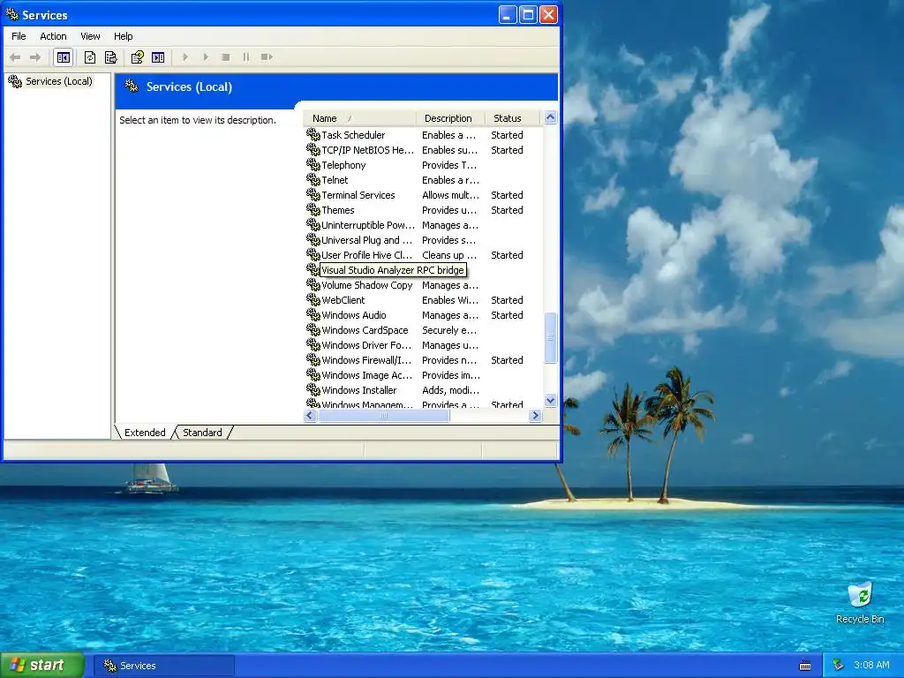Minimize the Services window
Image resolution: width=904 pixels, height=678 pixels.
(x=508, y=14)
